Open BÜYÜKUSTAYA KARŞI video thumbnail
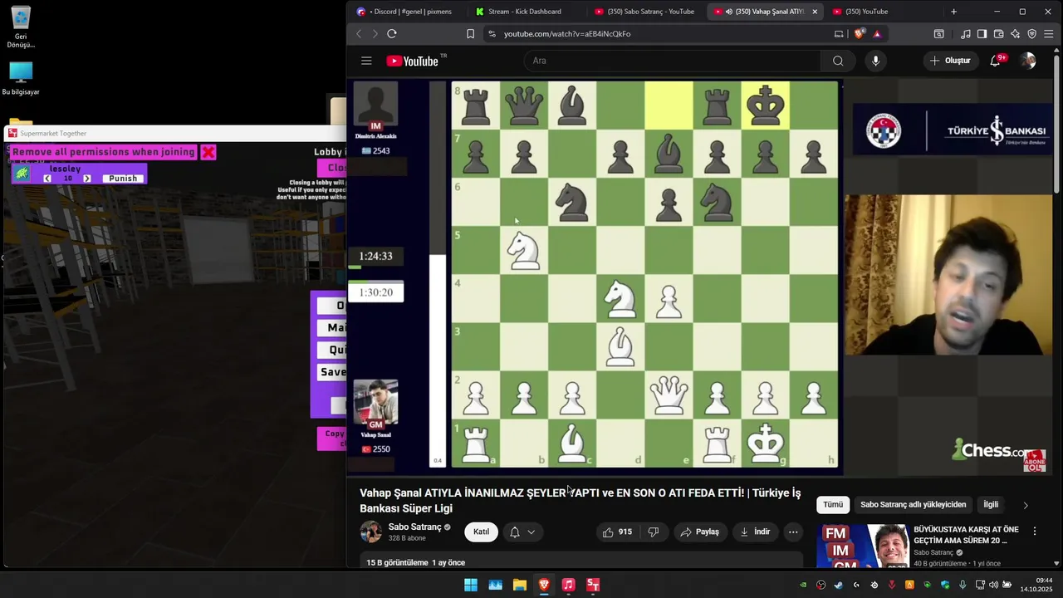1063x598 pixels. pyautogui.click(x=863, y=546)
